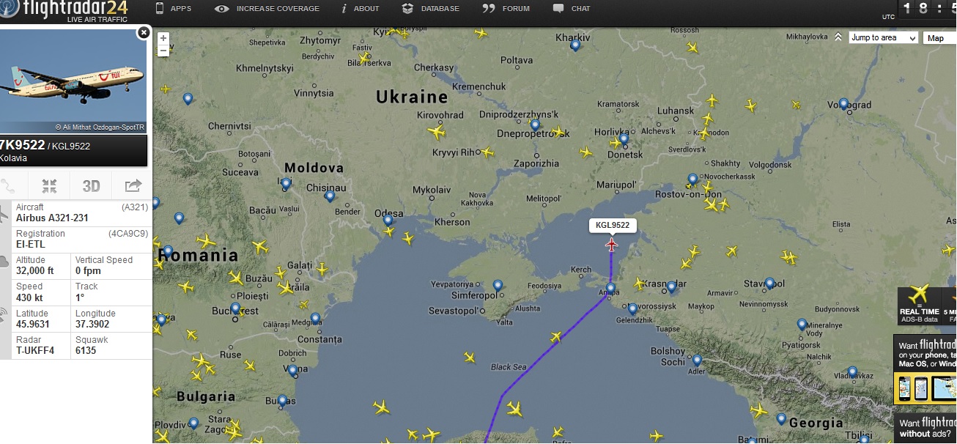Click the Simferopol airport pin marker

tap(498, 285)
